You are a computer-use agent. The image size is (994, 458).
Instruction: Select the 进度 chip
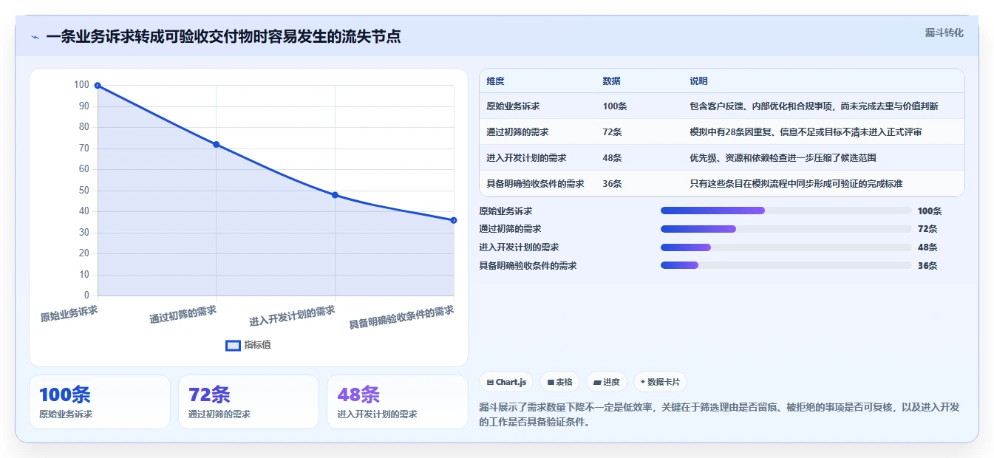click(x=606, y=382)
